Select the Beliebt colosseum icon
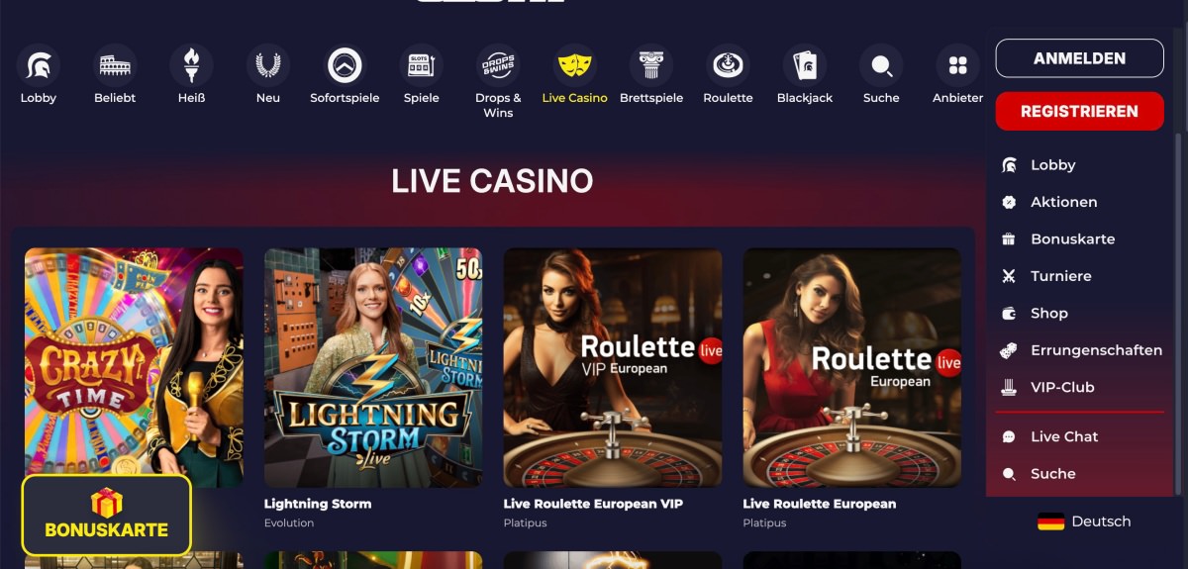 (115, 66)
